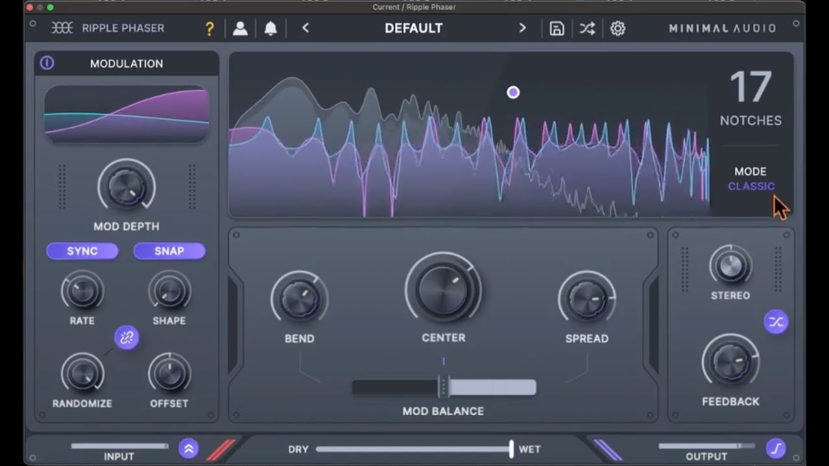Screen dimensions: 829x466
Task: Click the spectrum display control dot
Action: pos(513,93)
